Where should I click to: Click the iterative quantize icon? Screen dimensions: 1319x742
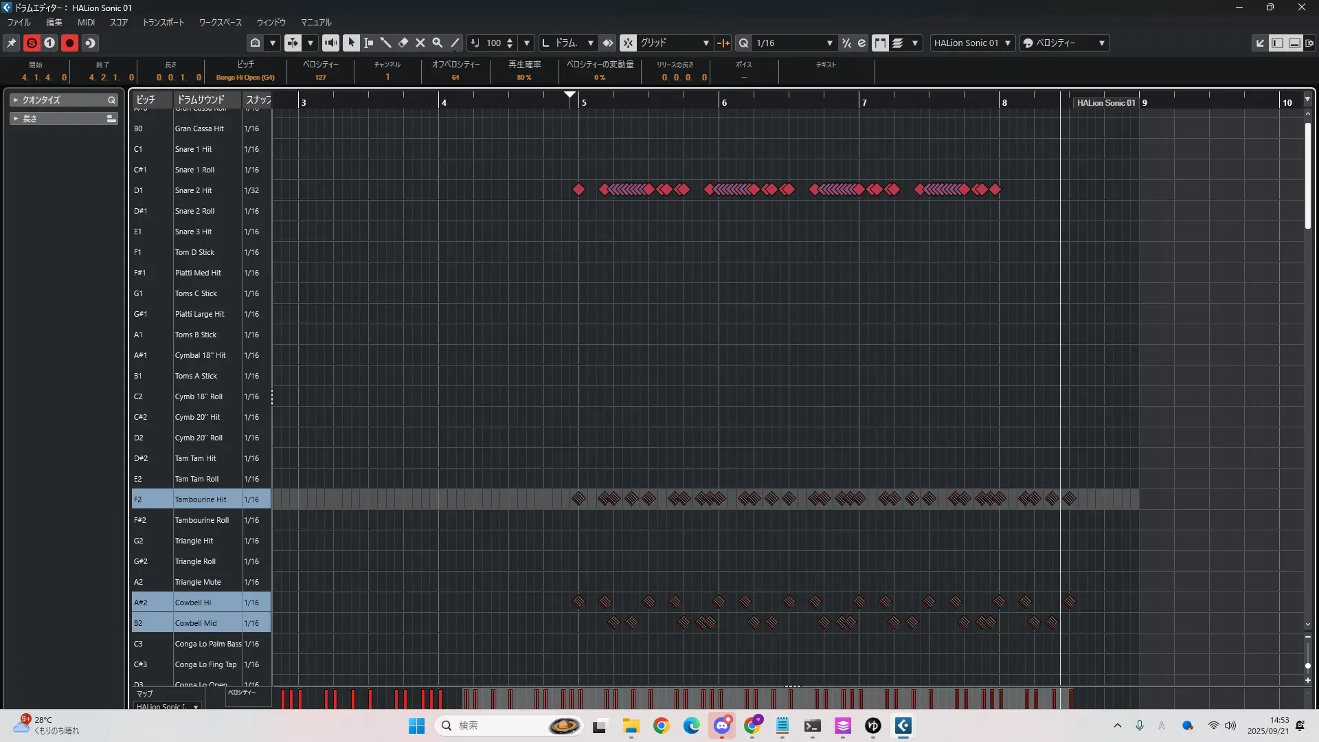click(846, 43)
